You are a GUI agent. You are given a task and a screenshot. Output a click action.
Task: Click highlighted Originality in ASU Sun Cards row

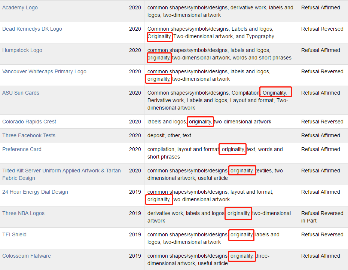pyautogui.click(x=275, y=93)
